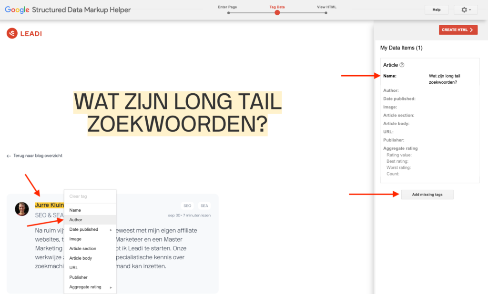Click the Publisher field in data items
This screenshot has height=294, width=488.
tap(394, 140)
